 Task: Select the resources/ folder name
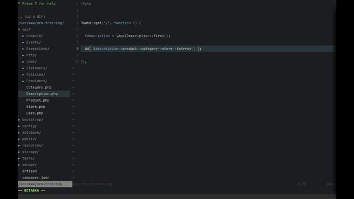point(33,145)
